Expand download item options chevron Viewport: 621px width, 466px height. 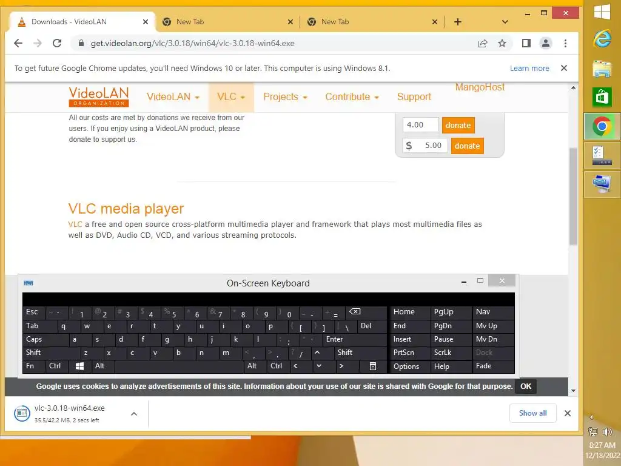coord(134,414)
